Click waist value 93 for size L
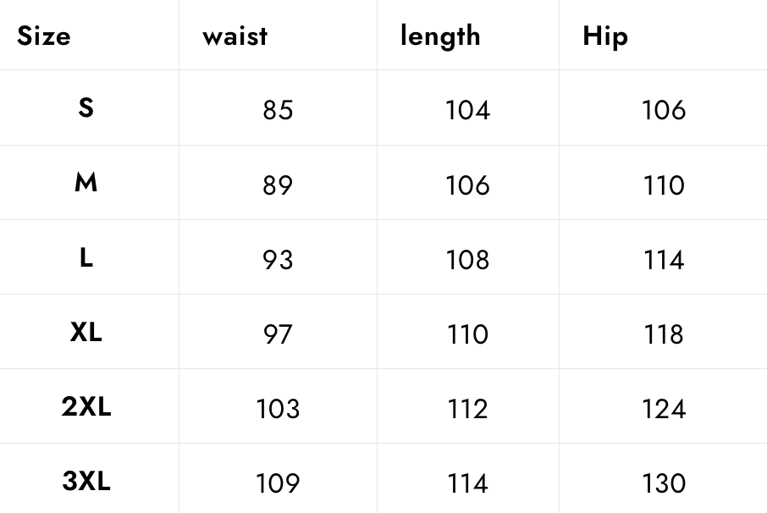The height and width of the screenshot is (513, 767). 278,260
